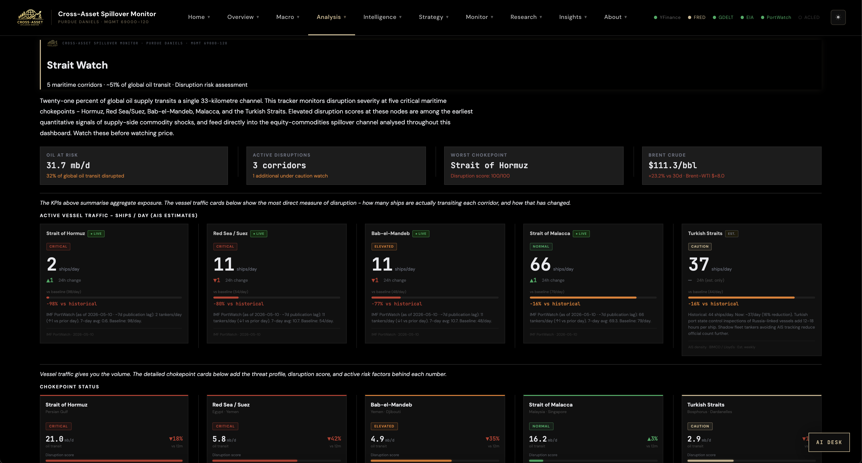Screen dimensions: 862x463
Task: Click the EIA source status indicator
Action: click(x=747, y=17)
